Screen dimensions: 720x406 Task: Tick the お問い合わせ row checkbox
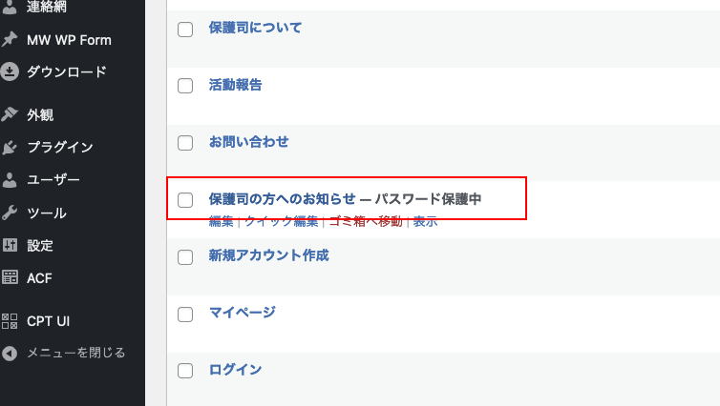coord(185,143)
